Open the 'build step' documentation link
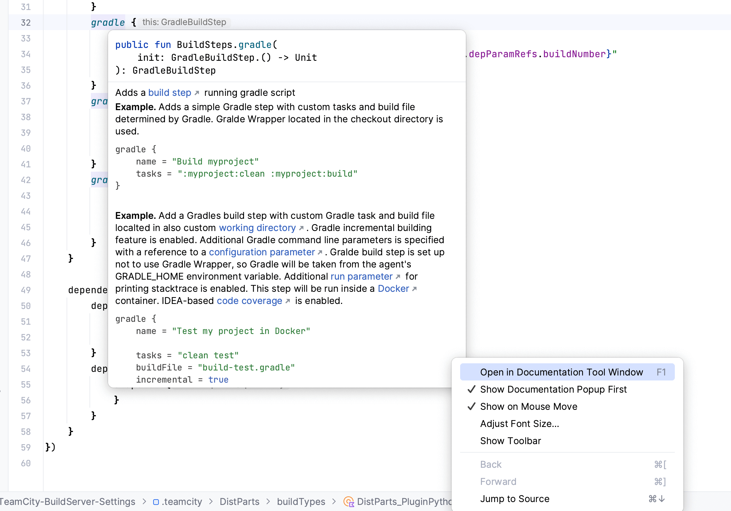This screenshot has height=511, width=731. [170, 92]
